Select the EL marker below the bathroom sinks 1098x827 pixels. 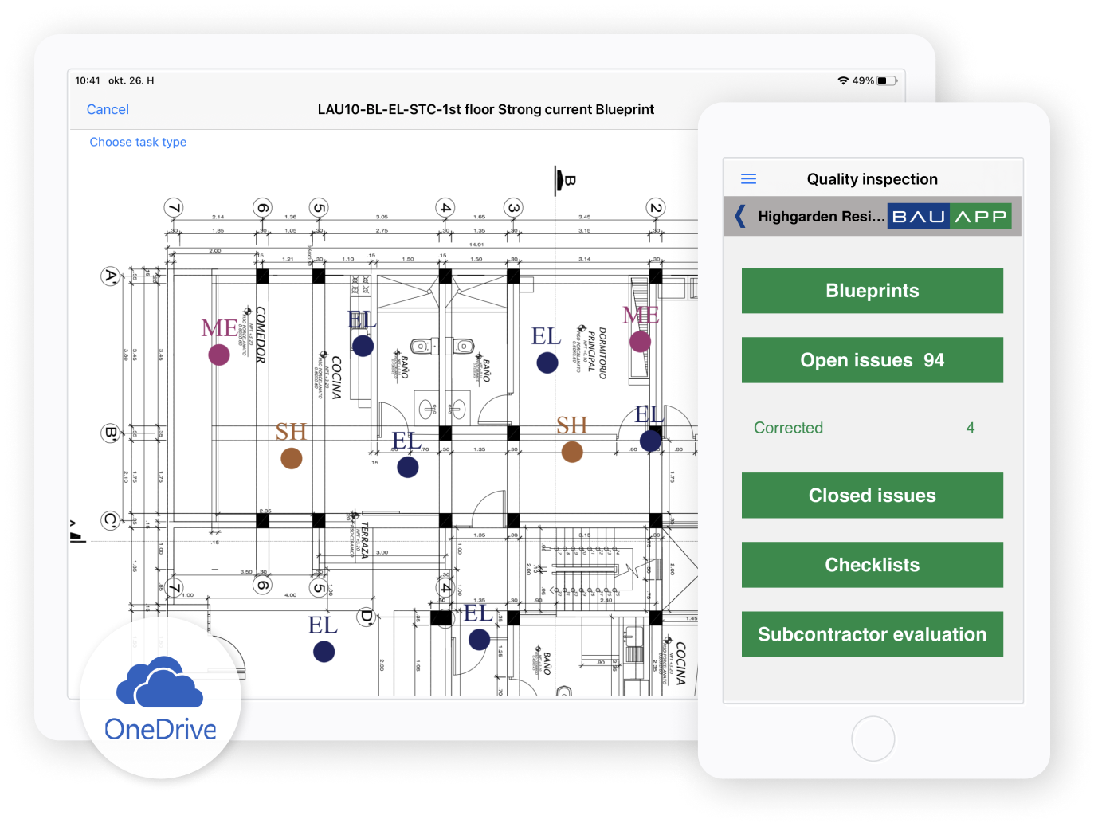pyautogui.click(x=408, y=467)
